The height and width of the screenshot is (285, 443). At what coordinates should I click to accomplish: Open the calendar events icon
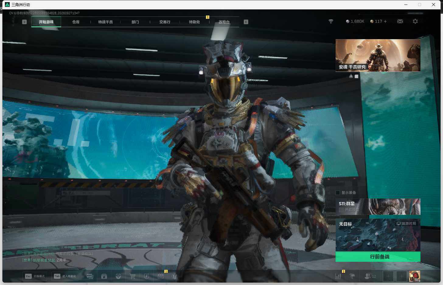pyautogui.click(x=161, y=276)
